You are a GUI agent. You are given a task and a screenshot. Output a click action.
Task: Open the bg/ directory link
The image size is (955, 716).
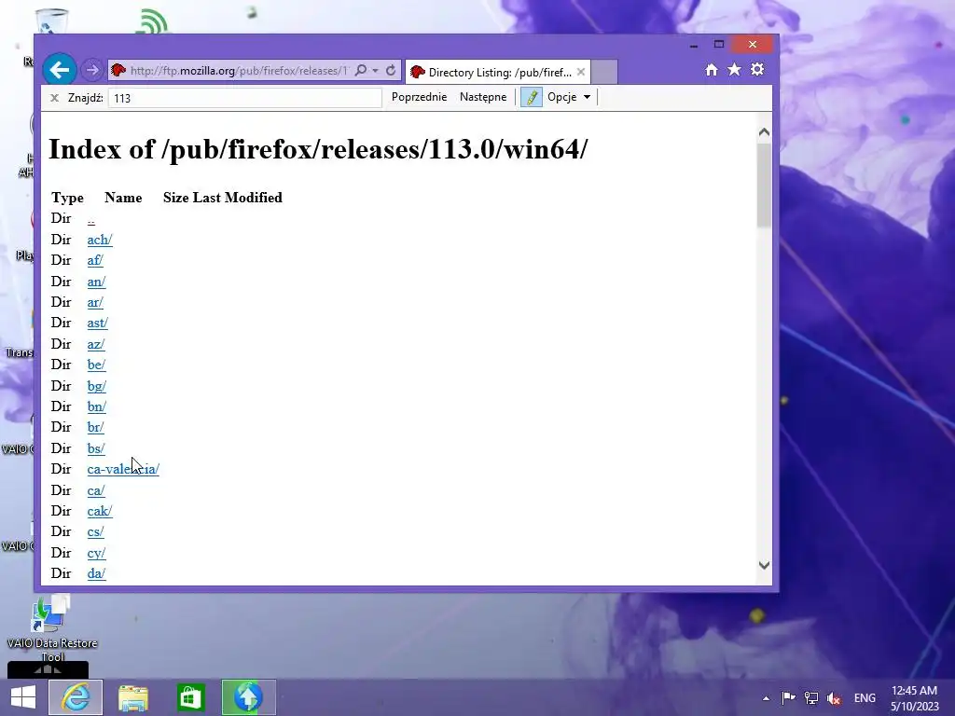[x=96, y=386]
